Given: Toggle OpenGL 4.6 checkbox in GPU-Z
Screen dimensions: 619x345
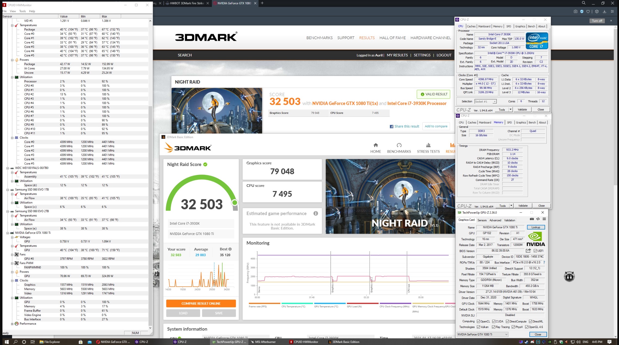Looking at the screenshot, I should [527, 327].
